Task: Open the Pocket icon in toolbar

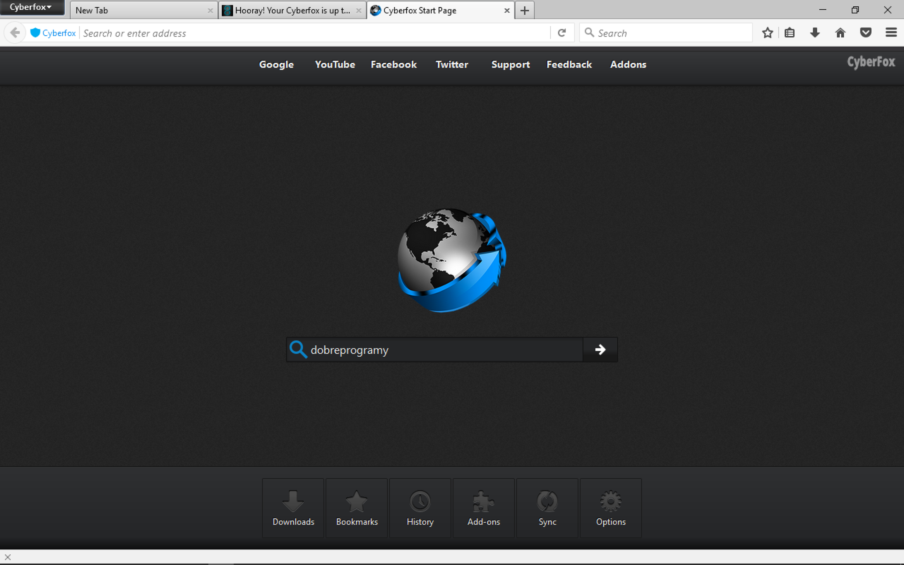Action: tap(866, 33)
